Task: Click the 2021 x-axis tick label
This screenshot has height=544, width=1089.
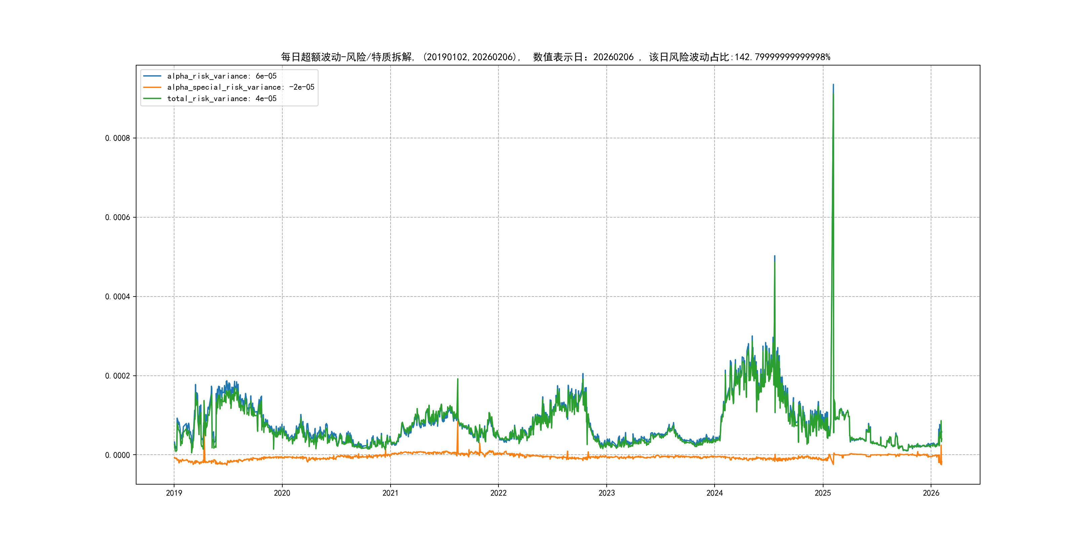Action: tap(390, 493)
